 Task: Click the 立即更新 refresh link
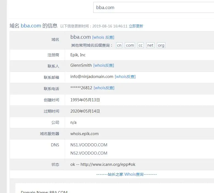click(x=136, y=26)
